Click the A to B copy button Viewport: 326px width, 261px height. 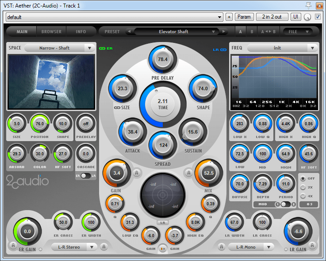point(268,31)
